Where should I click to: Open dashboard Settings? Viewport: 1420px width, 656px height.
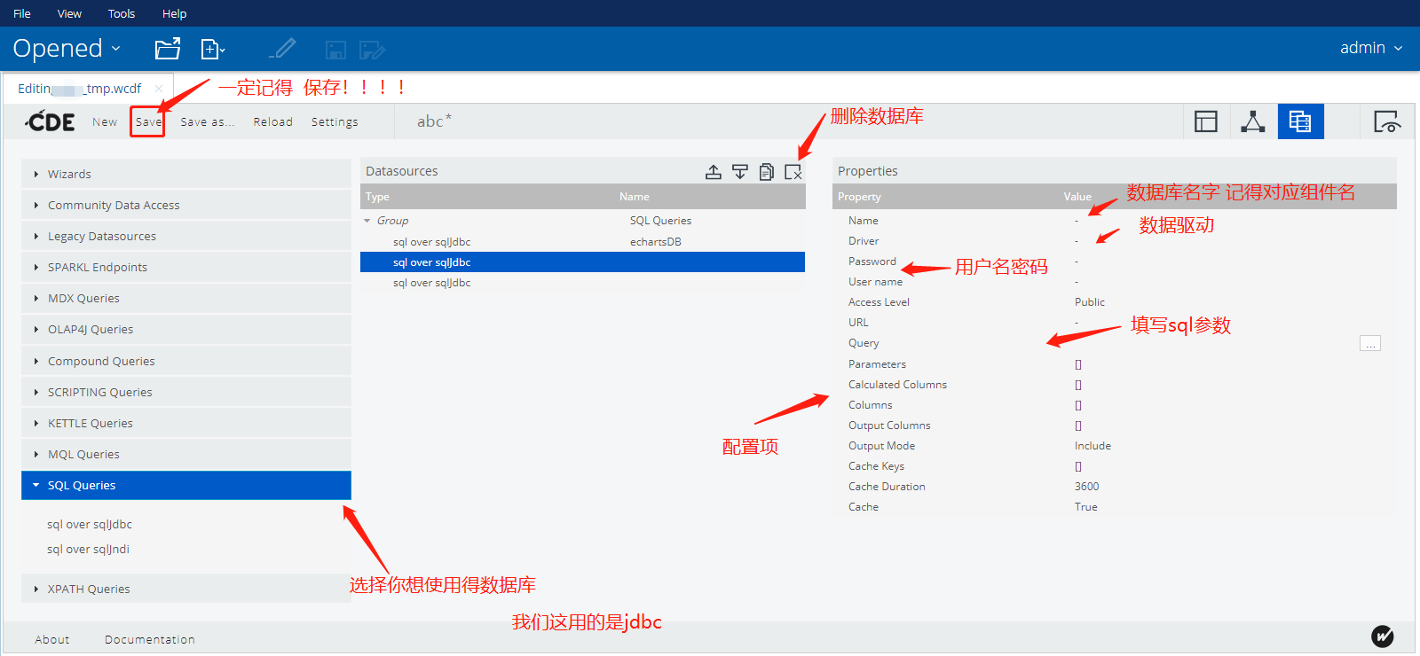pos(335,122)
